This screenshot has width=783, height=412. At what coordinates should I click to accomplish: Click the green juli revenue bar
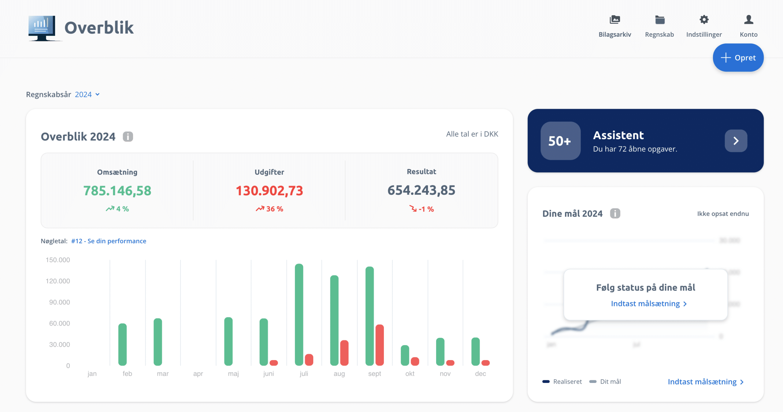299,315
